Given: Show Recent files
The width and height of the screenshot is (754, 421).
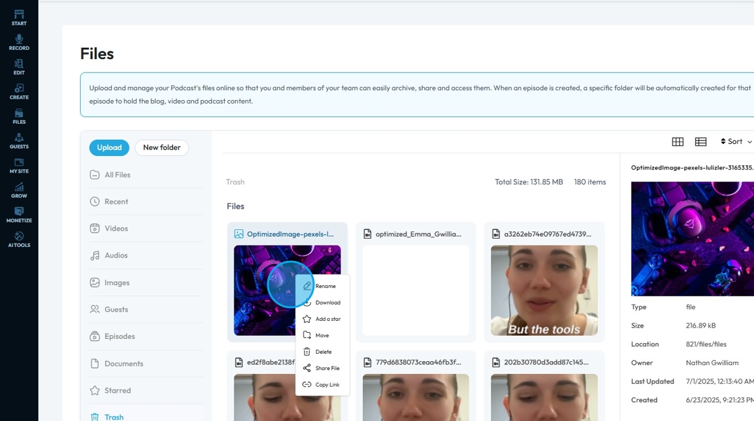Looking at the screenshot, I should 146,202.
